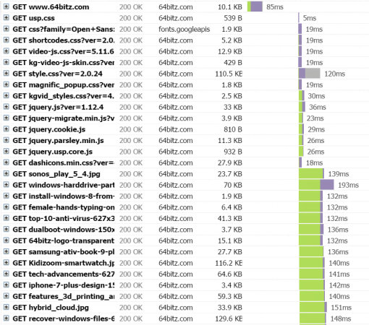Expand the jquery.usp.core.js request

click(x=7, y=151)
